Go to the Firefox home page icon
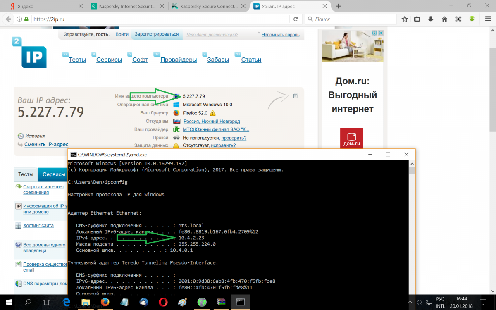496x310 pixels. (444, 19)
